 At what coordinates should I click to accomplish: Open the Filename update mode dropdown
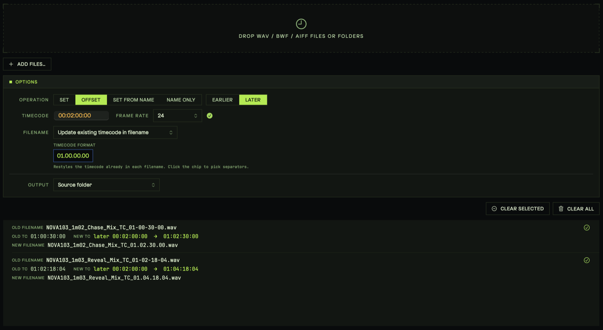[115, 133]
